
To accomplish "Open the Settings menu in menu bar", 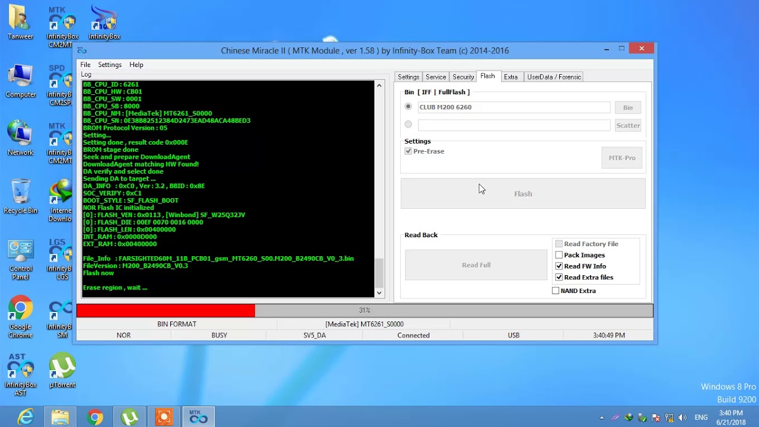I will tap(110, 65).
